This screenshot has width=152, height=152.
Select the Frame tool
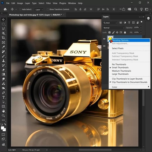coord(4,42)
